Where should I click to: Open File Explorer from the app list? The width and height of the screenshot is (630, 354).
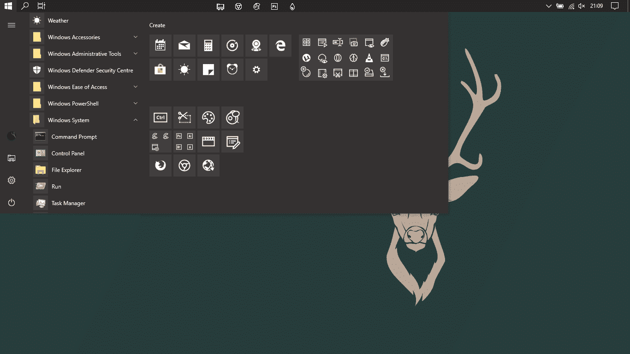(86, 170)
